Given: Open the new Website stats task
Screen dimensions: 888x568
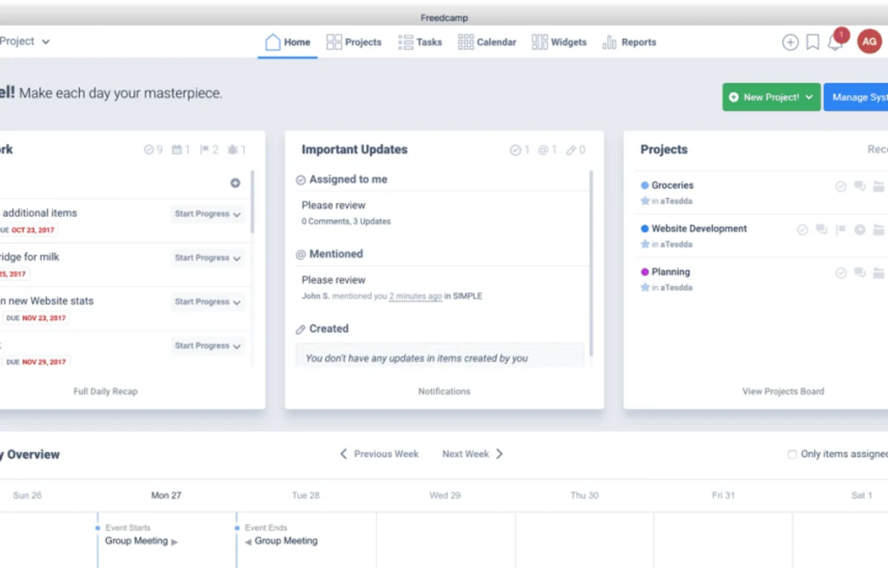Looking at the screenshot, I should pos(47,301).
